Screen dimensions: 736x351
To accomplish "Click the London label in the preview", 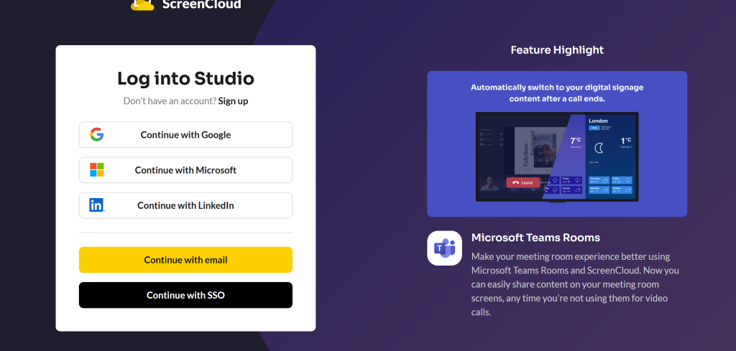I will click(x=598, y=121).
